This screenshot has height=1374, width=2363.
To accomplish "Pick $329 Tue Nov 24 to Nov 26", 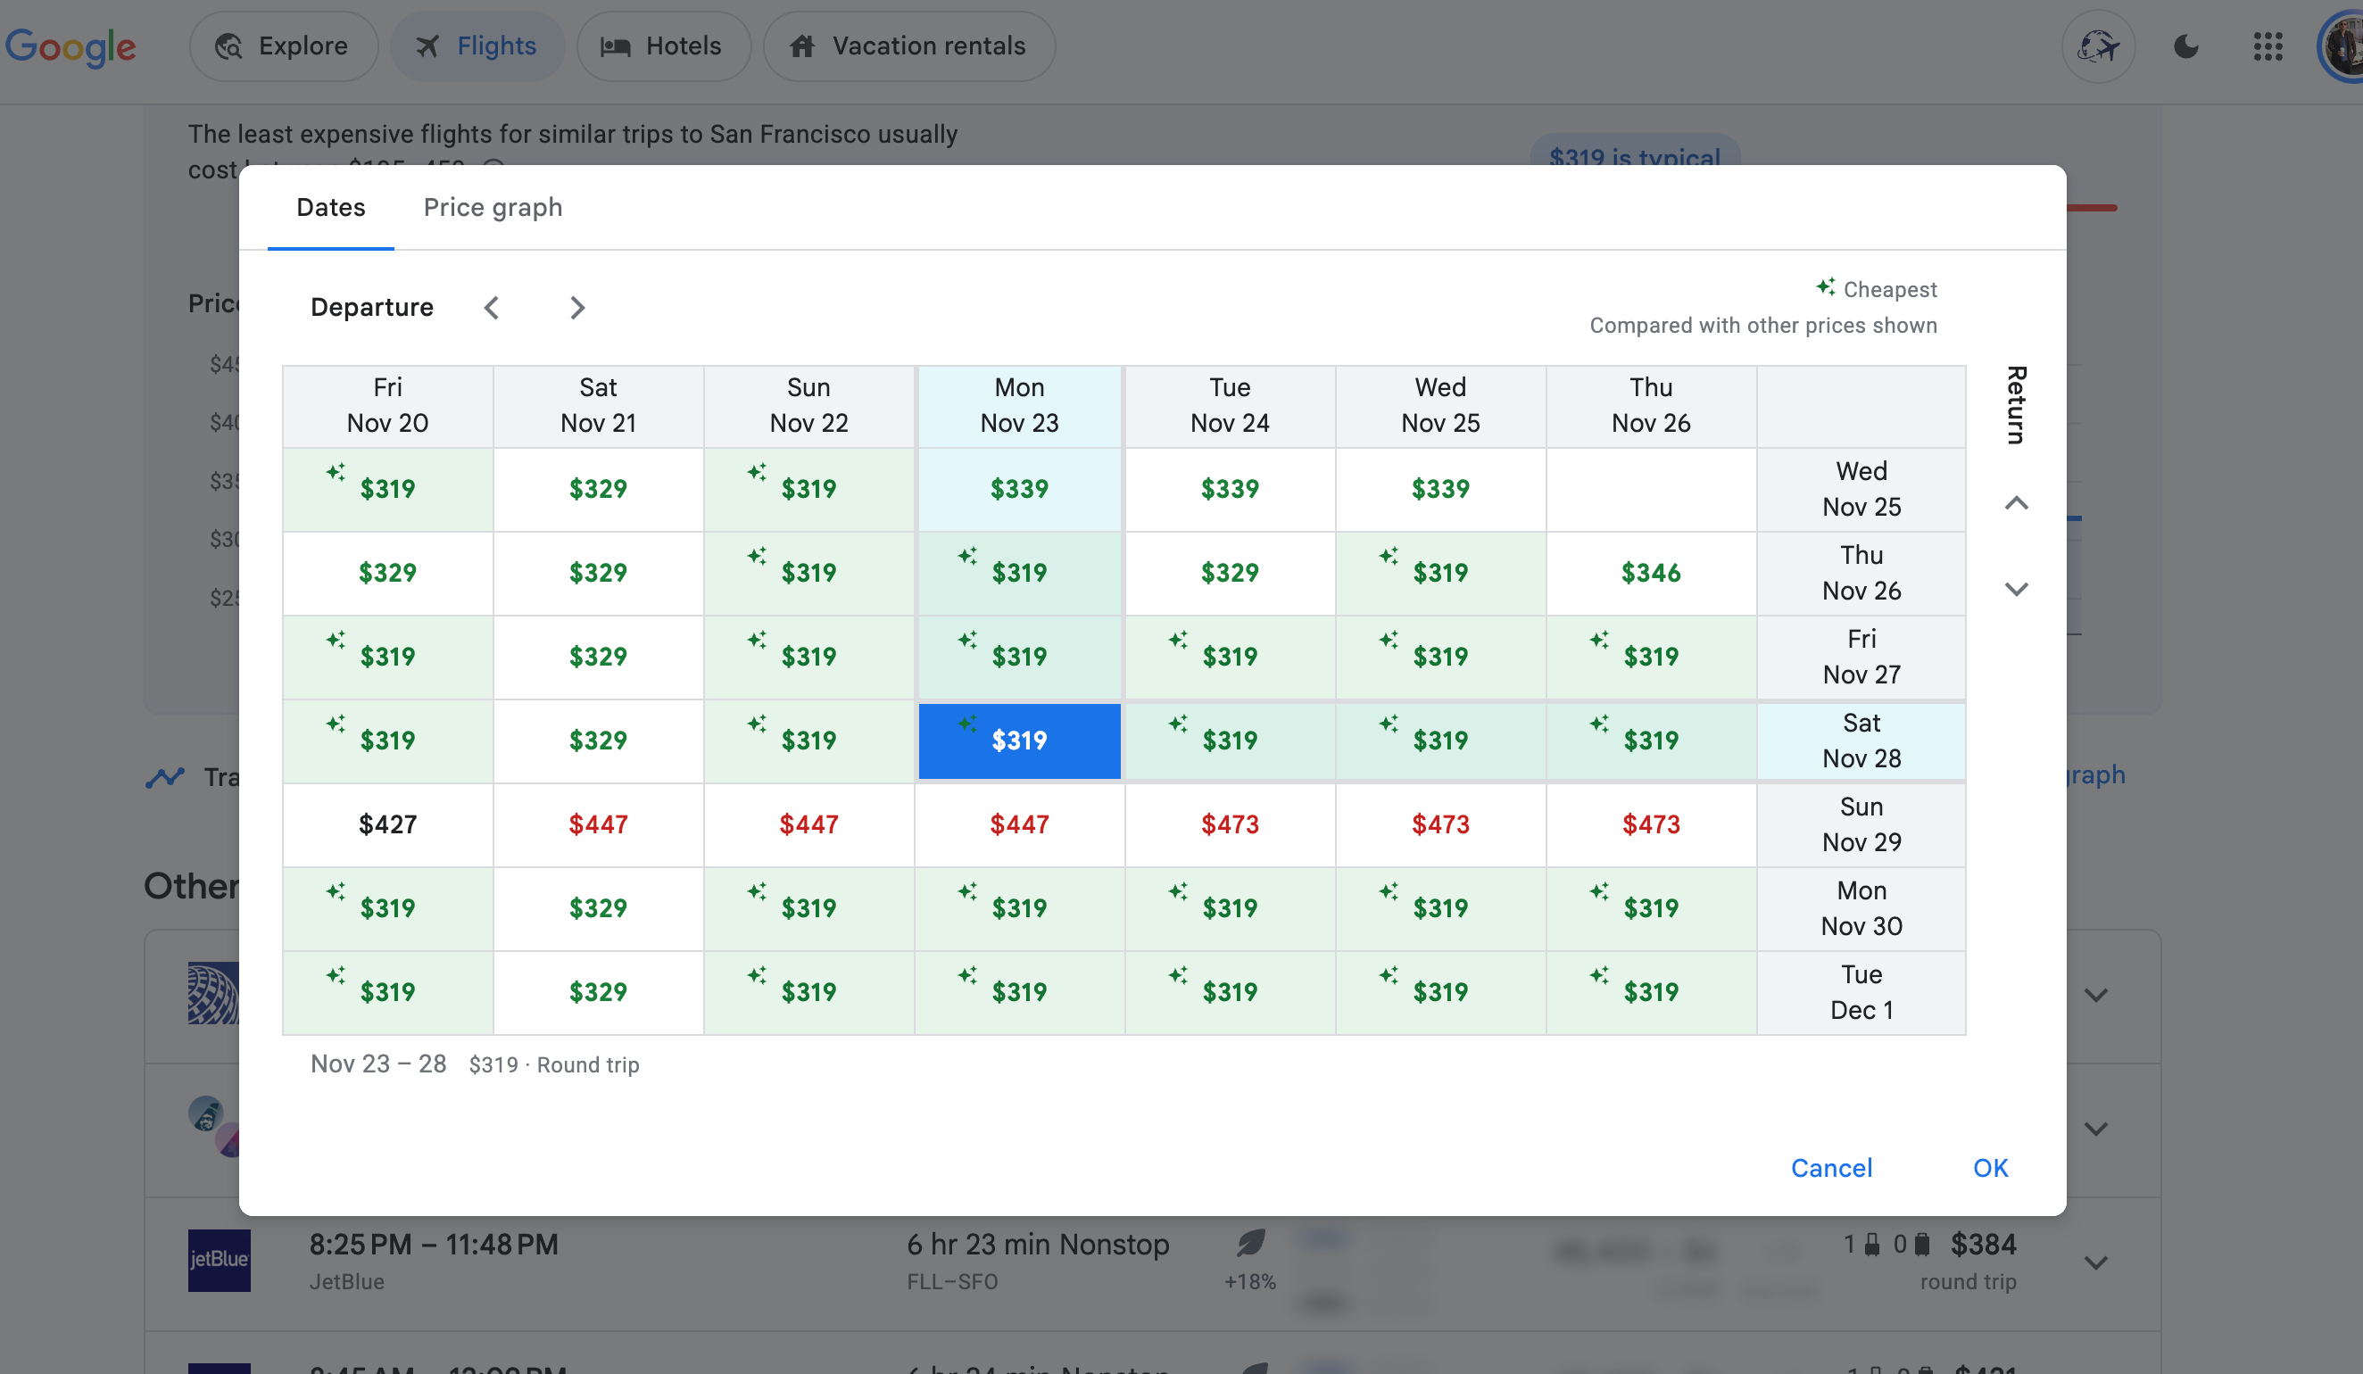I will tap(1230, 573).
